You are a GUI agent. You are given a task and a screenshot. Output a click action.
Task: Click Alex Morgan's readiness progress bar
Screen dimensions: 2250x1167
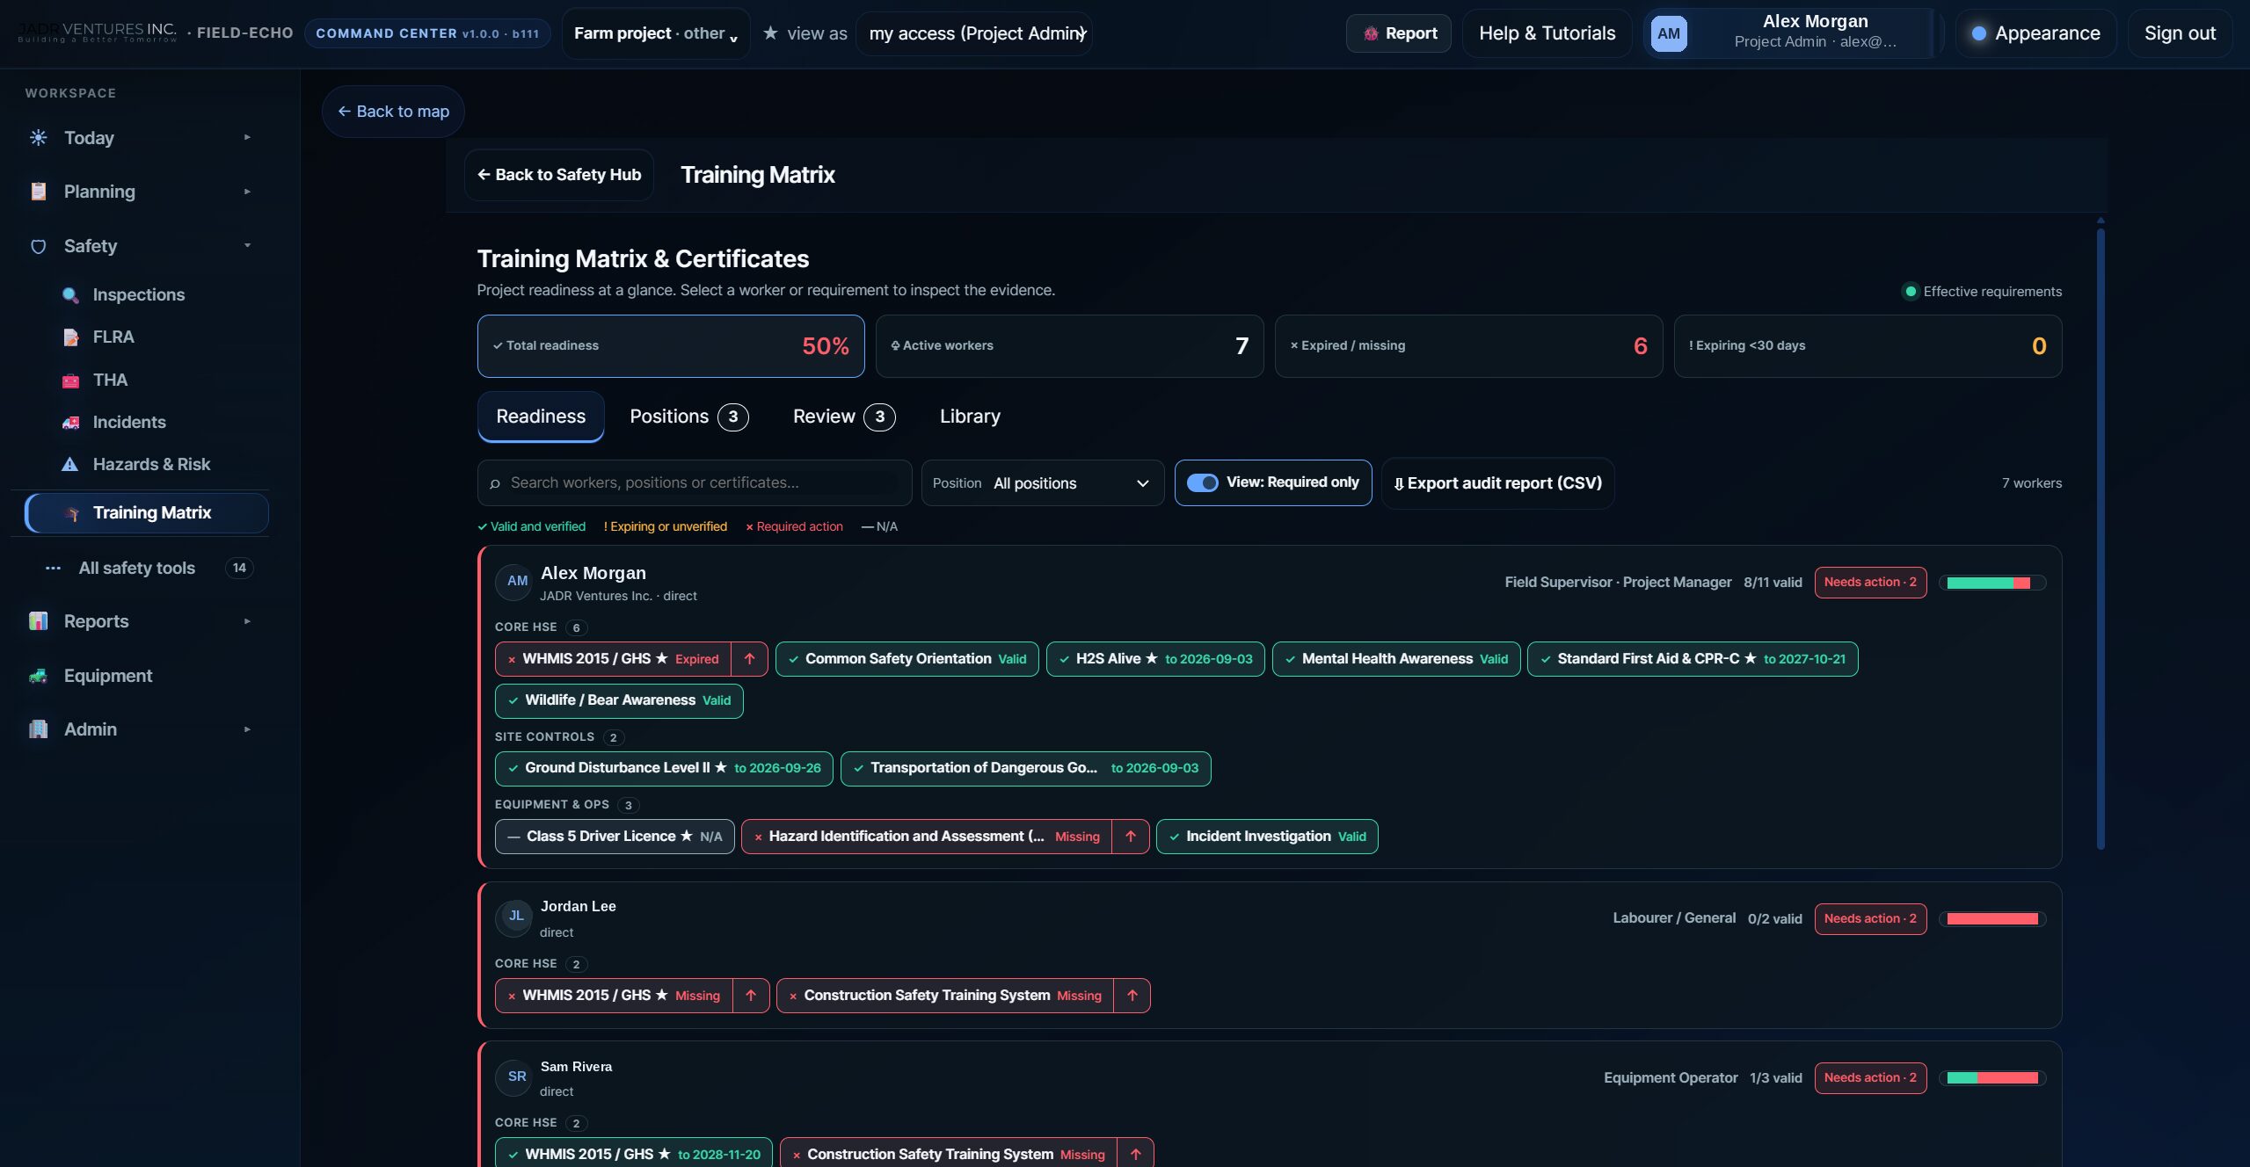(1992, 583)
